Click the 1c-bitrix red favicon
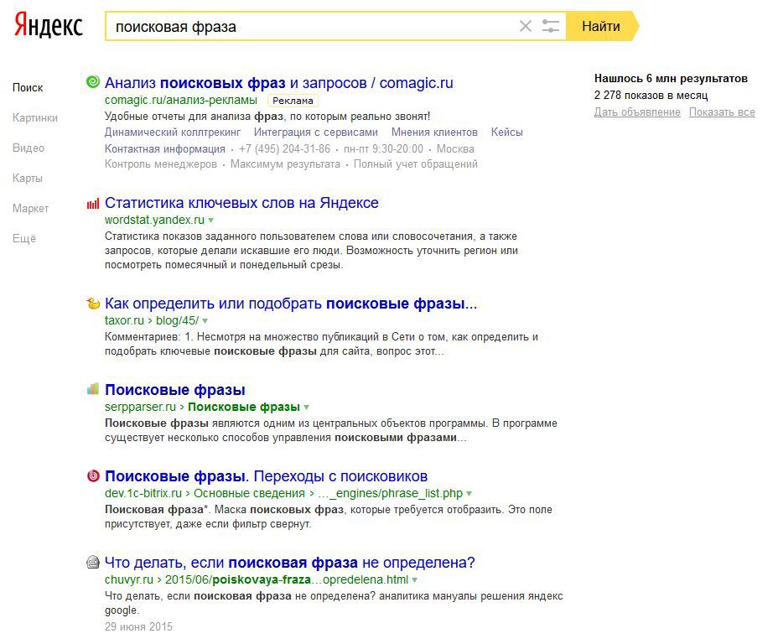The height and width of the screenshot is (644, 778). point(93,476)
